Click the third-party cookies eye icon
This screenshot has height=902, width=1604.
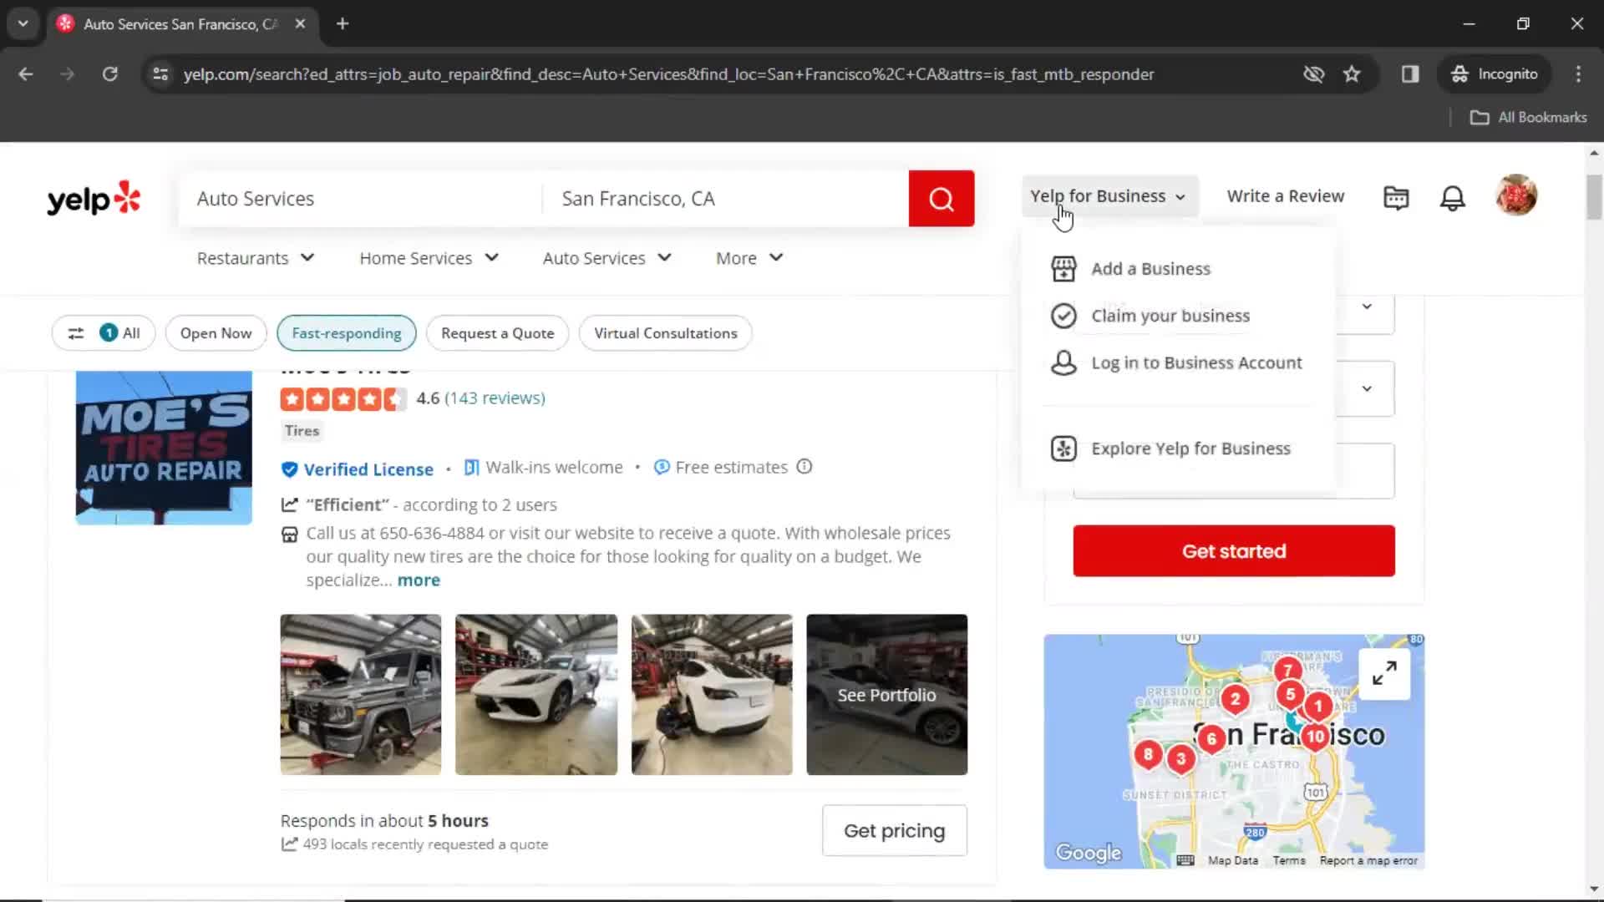1313,74
